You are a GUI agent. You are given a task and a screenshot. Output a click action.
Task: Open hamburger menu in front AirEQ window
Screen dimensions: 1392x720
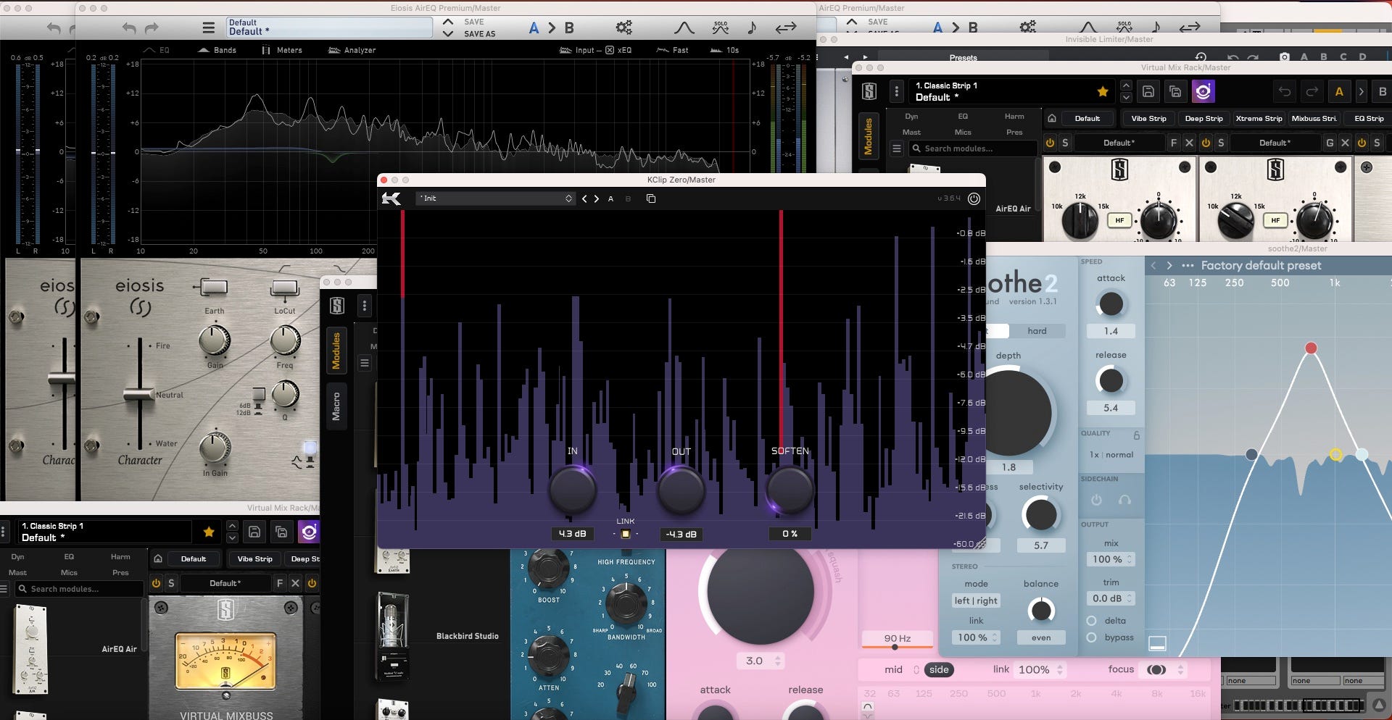pos(209,28)
